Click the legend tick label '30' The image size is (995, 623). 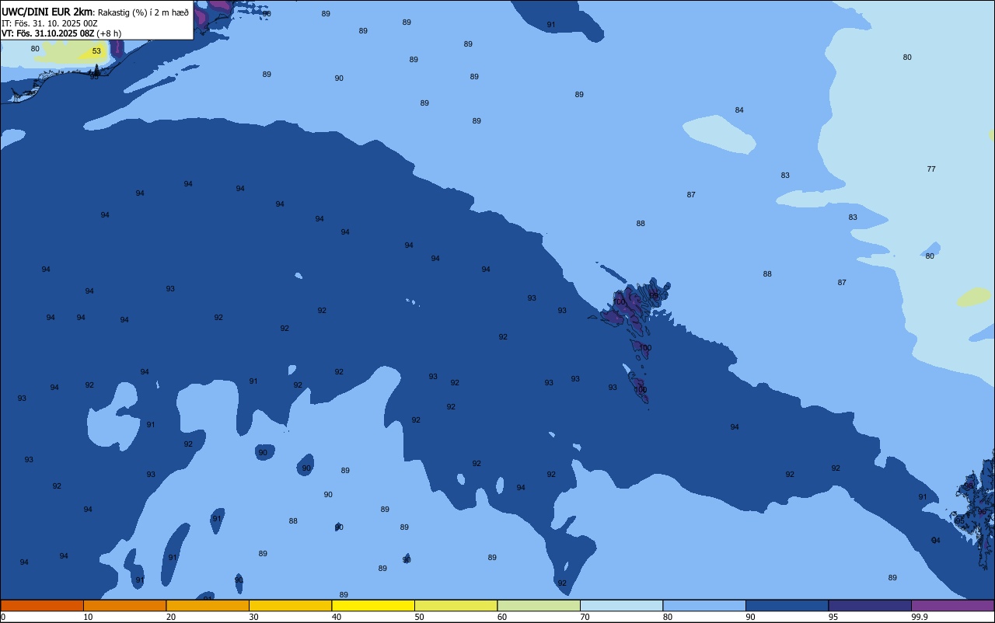[254, 617]
